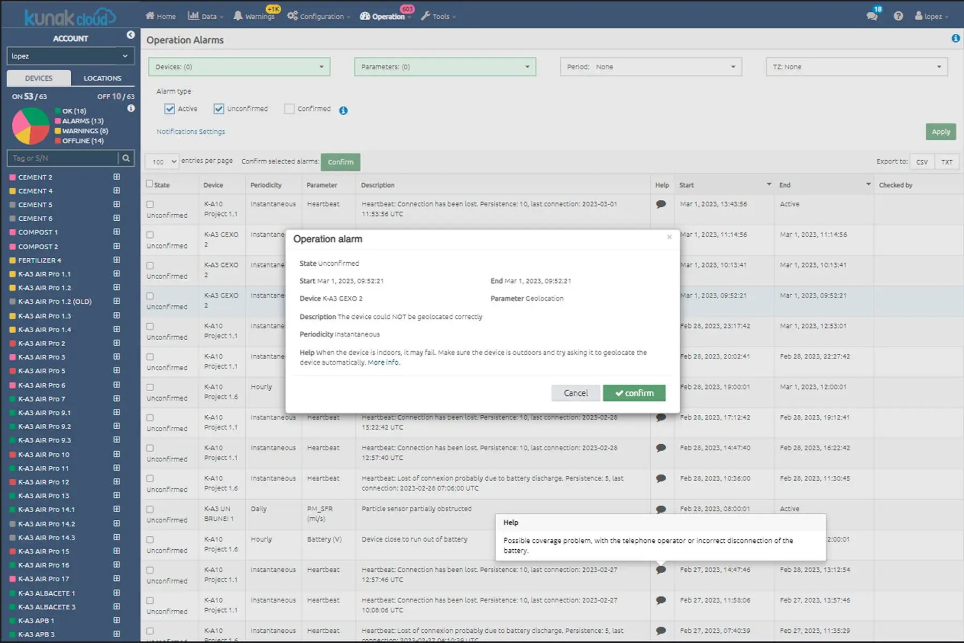The height and width of the screenshot is (643, 964).
Task: Open the help bubble icon for the first K-A10 heartbeat alarm
Action: click(661, 204)
